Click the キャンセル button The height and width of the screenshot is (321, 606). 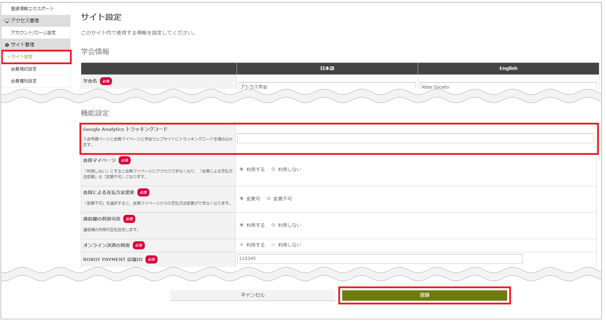[x=252, y=295]
